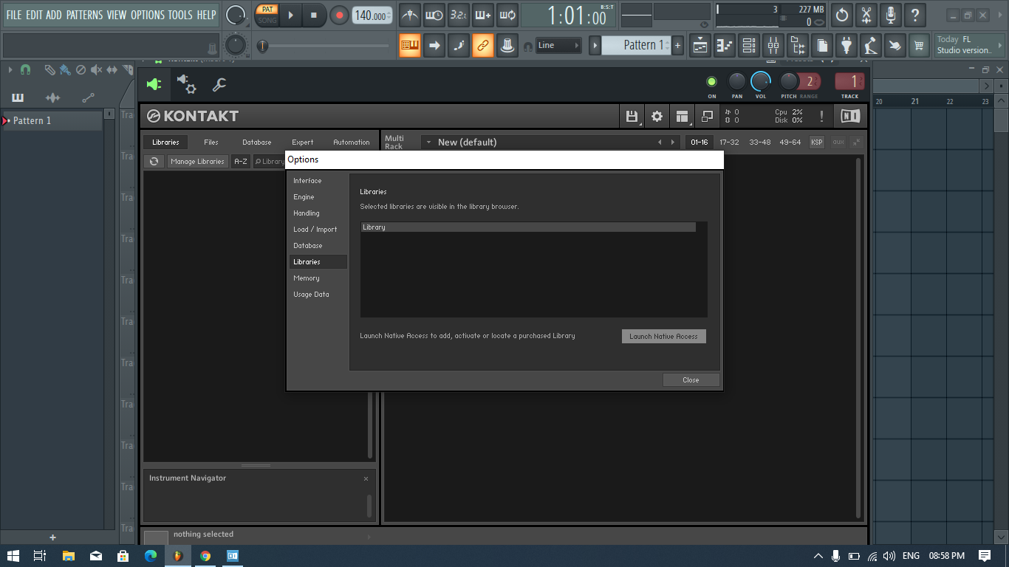Adjust the plugin VOL knob
Viewport: 1009px width, 567px height.
(x=761, y=81)
